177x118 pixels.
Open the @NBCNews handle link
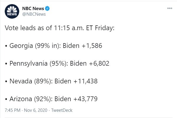click(x=34, y=14)
